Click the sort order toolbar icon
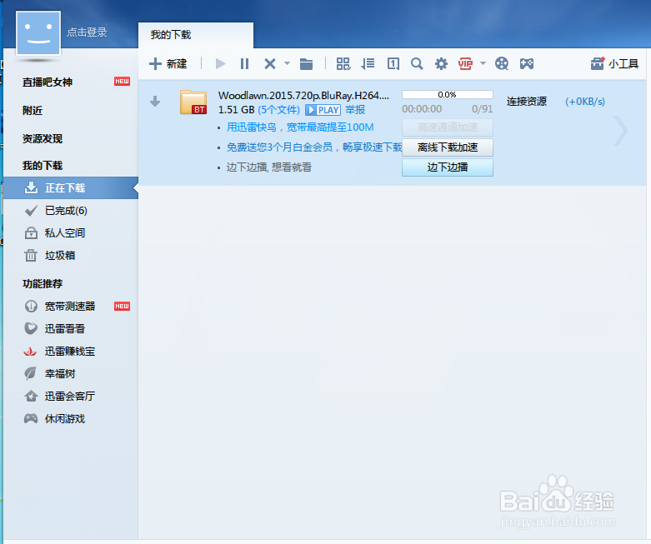This screenshot has height=544, width=651. (368, 64)
